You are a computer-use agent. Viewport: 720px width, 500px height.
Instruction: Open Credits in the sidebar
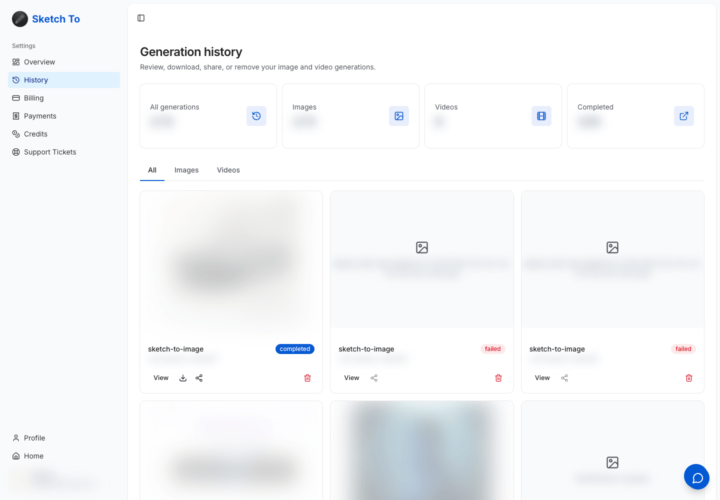click(x=64, y=134)
